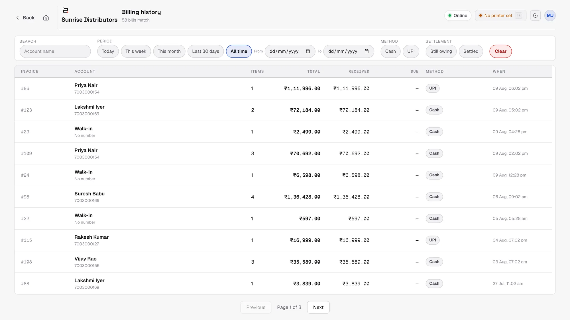The height and width of the screenshot is (320, 570).
Task: Filter period by This month
Action: click(x=169, y=51)
